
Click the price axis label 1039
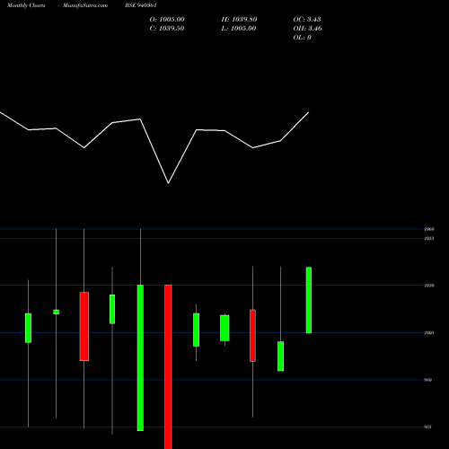tap(429, 286)
